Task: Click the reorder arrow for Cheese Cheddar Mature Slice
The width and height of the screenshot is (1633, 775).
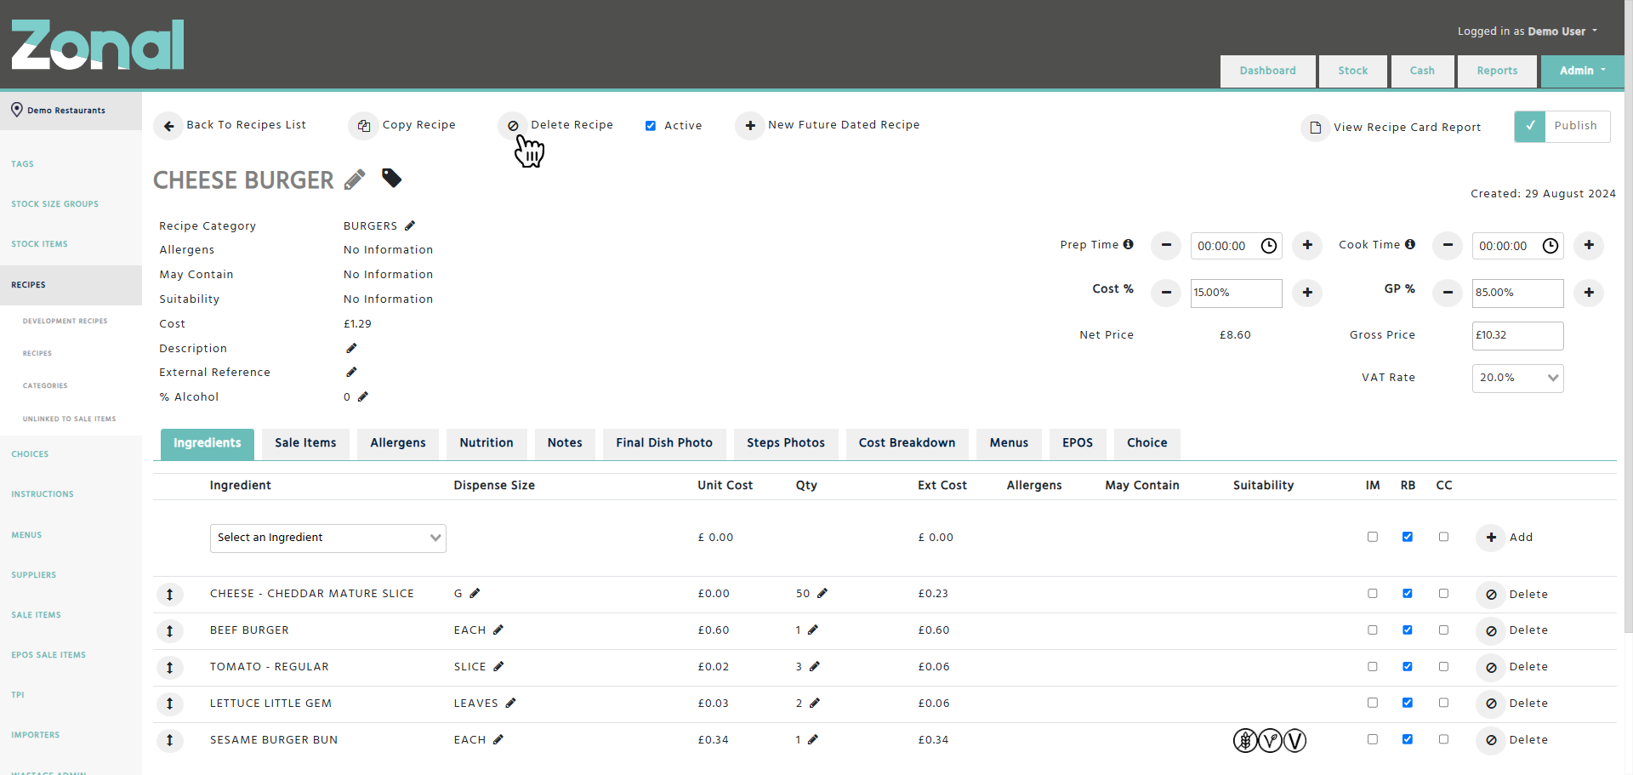Action: [170, 595]
